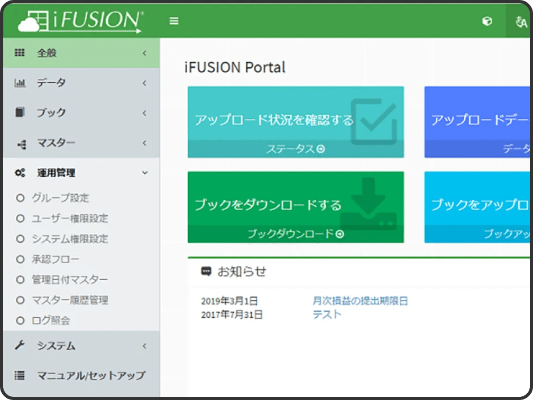
Task: Click the checkmark icon on upload status tile
Action: (374, 121)
